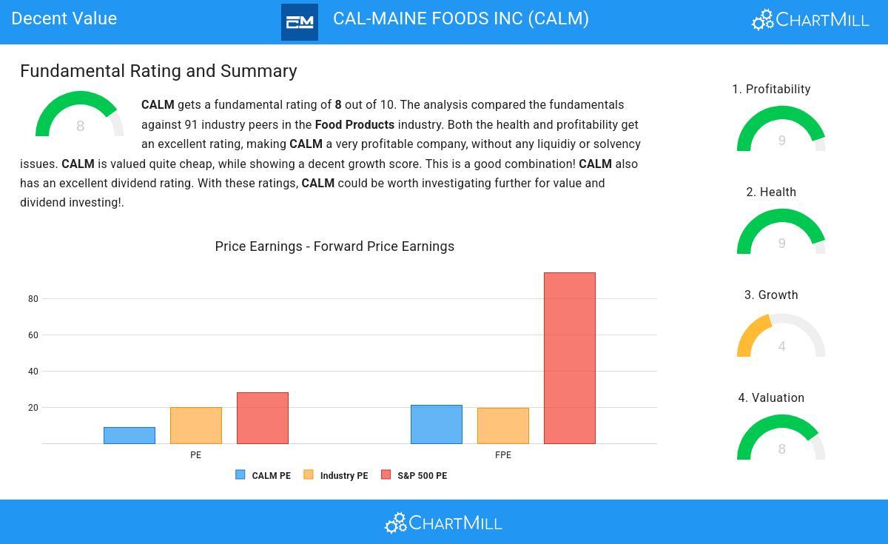Select the fundamental rating gauge showing 8
This screenshot has width=888, height=544.
(x=80, y=114)
